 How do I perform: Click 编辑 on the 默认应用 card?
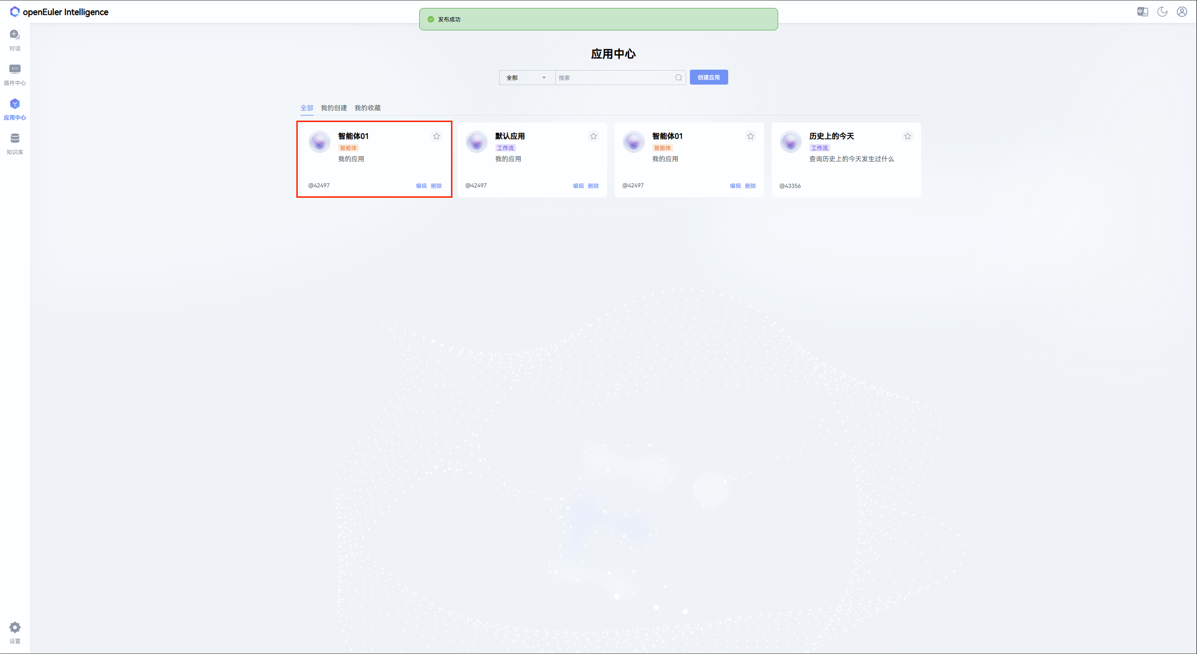point(578,186)
